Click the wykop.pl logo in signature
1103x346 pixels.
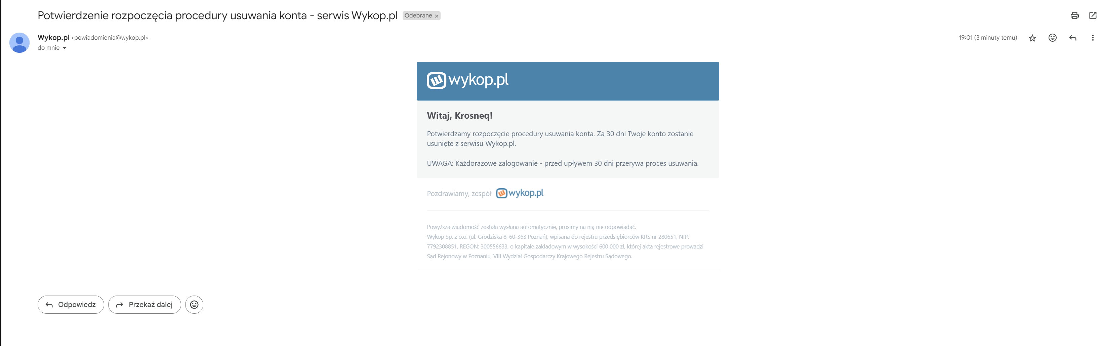519,193
